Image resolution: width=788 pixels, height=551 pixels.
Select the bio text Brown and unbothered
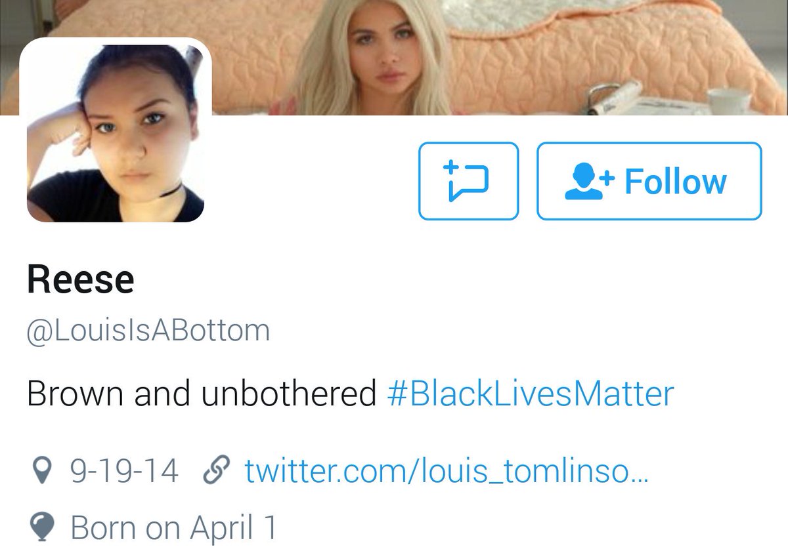click(202, 394)
